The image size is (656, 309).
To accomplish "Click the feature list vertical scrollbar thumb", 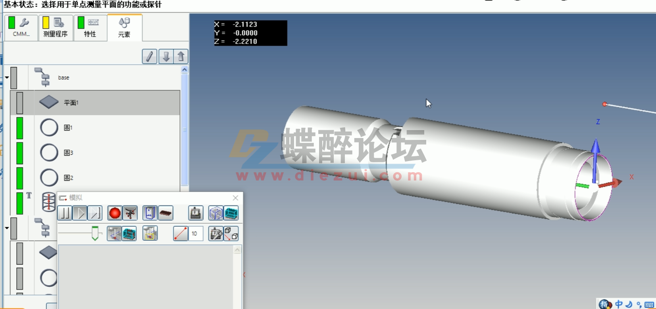I will tap(185, 130).
